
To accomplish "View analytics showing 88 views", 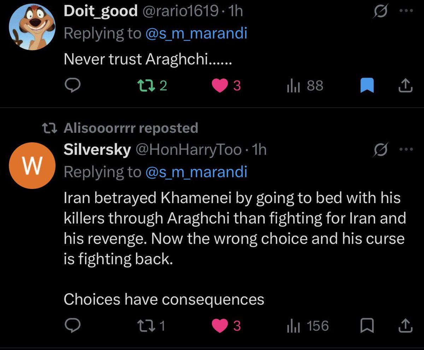I will click(x=305, y=85).
